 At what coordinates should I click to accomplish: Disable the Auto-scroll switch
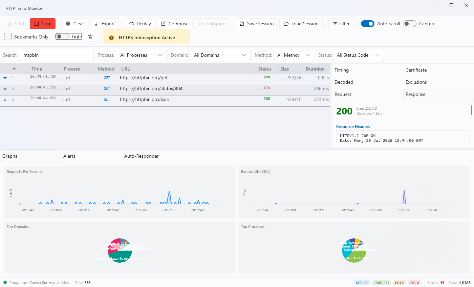(368, 24)
